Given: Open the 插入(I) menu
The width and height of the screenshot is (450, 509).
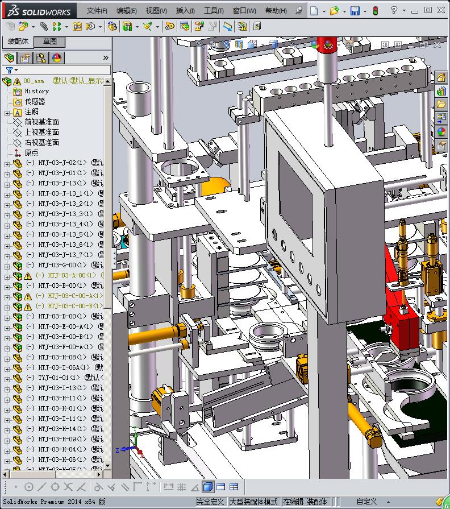Looking at the screenshot, I should point(185,11).
